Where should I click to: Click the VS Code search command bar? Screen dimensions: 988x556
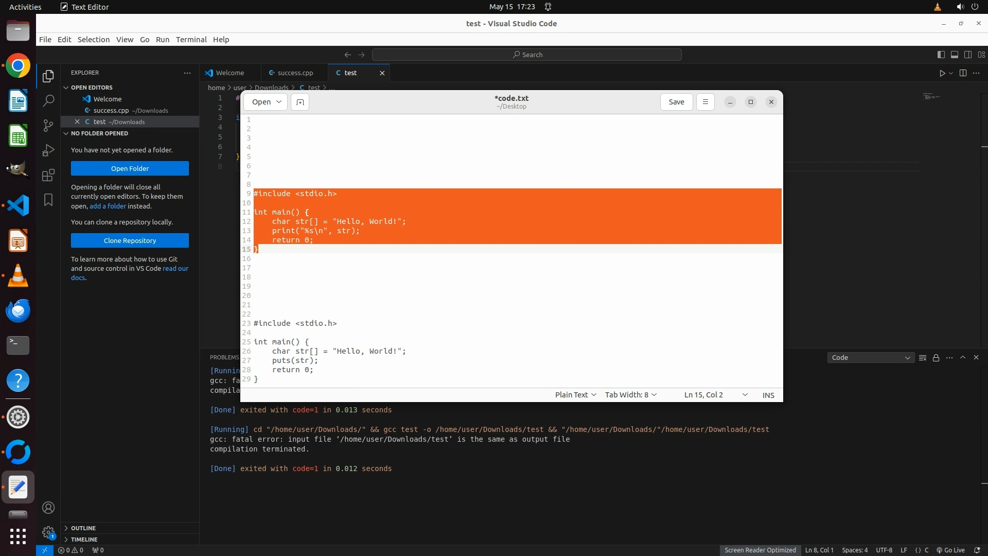(x=527, y=55)
